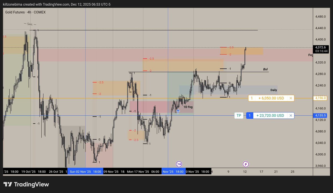Screen dimensions: 333x193
Task: Click the 4,280.0 price axis label
Action: pos(321,74)
